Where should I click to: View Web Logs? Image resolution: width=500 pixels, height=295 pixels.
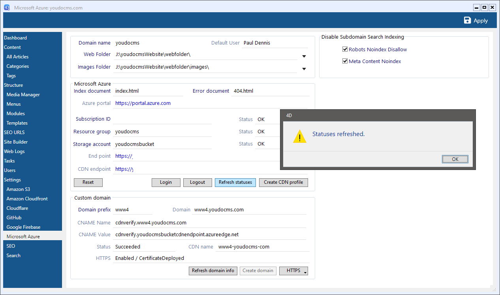point(14,151)
